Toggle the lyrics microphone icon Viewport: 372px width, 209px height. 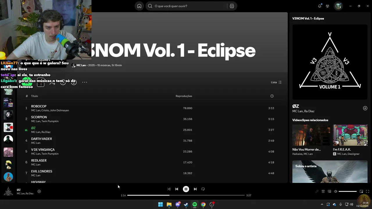(x=317, y=192)
